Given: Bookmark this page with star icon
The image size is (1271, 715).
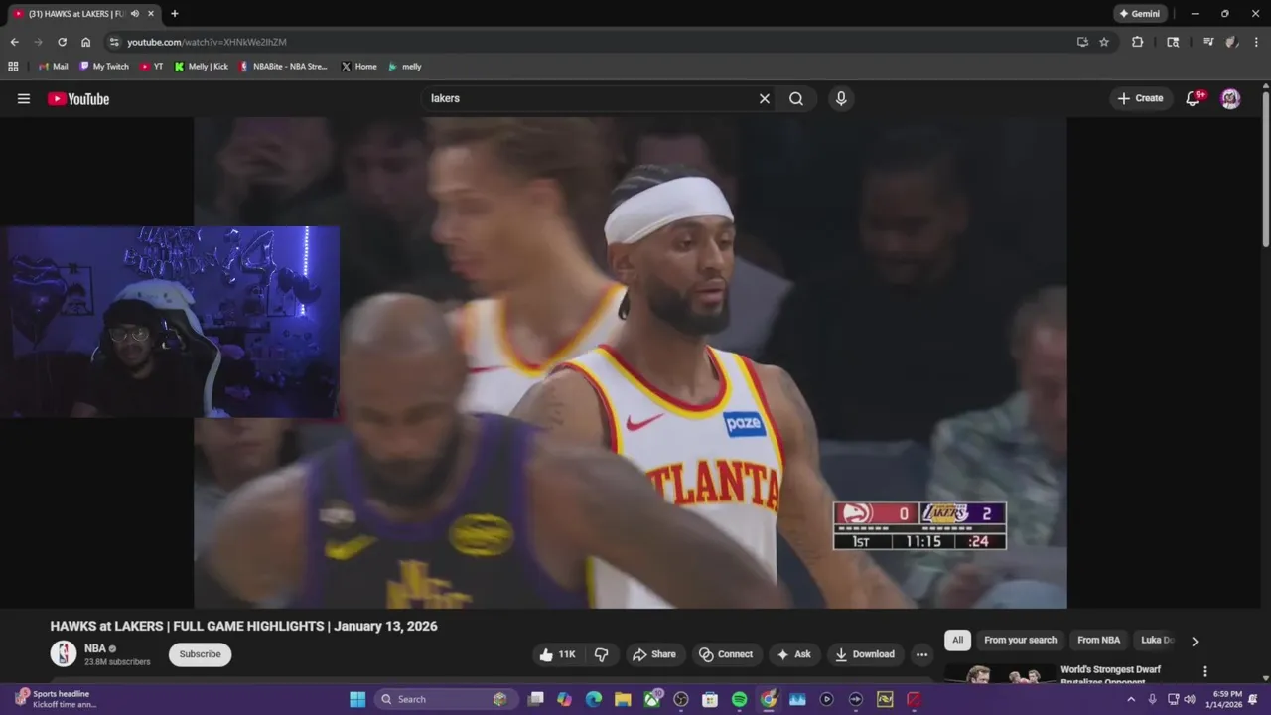Looking at the screenshot, I should tap(1104, 42).
